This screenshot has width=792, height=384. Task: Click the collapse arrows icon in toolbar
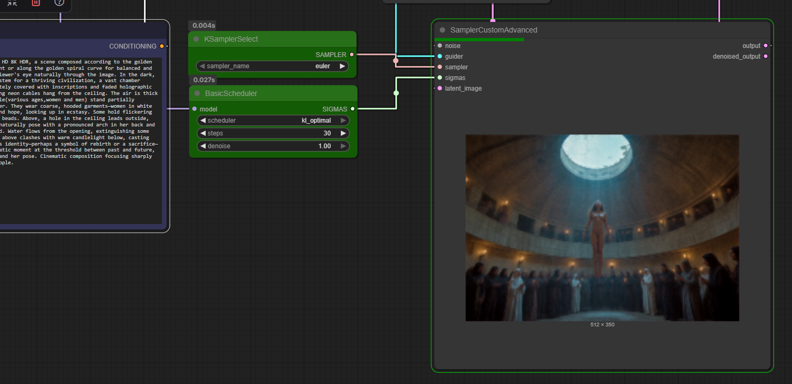pos(12,2)
